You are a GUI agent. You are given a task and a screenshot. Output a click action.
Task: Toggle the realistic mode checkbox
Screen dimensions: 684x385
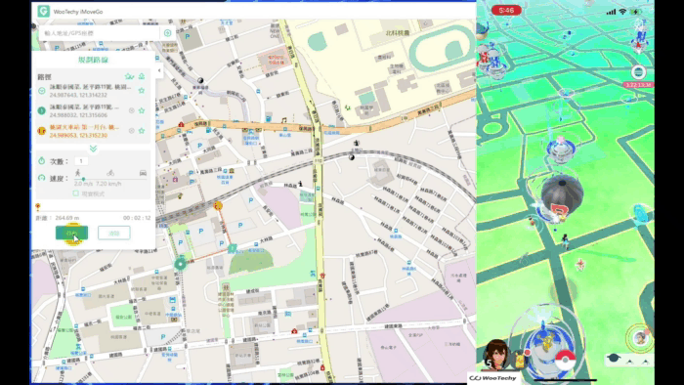[x=75, y=193]
